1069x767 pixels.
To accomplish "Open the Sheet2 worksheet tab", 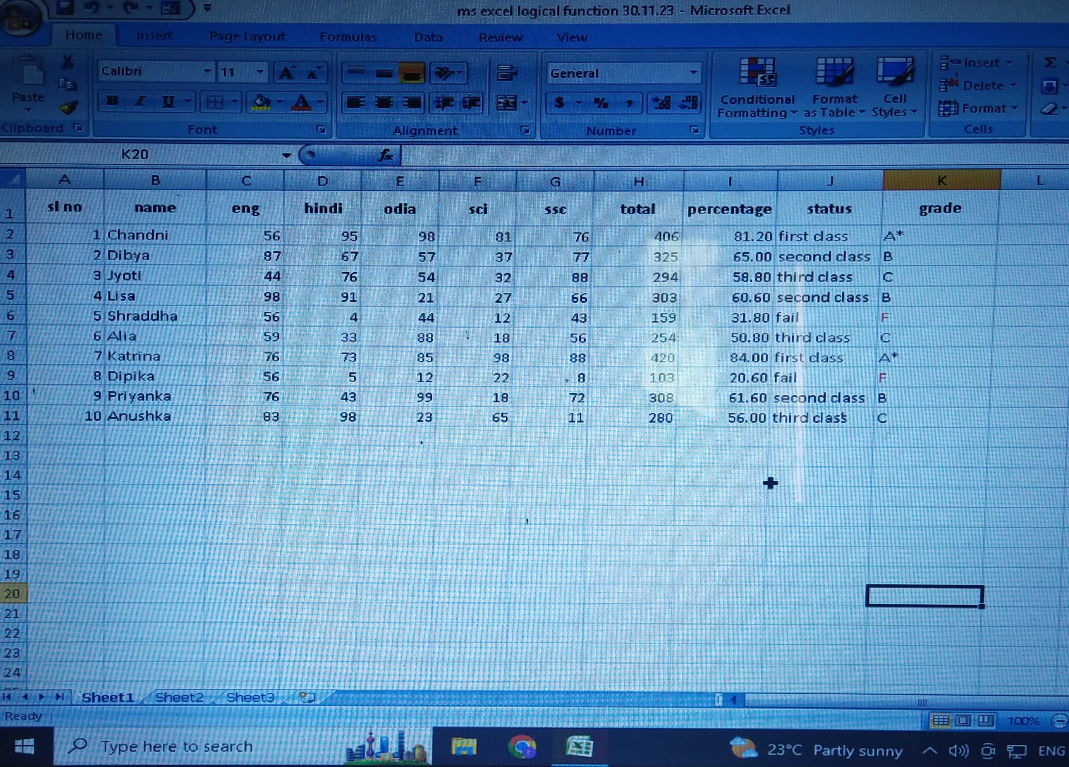I will 179,697.
